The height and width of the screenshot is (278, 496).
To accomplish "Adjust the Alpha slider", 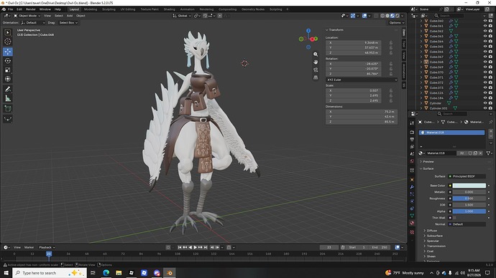I will [x=469, y=211].
